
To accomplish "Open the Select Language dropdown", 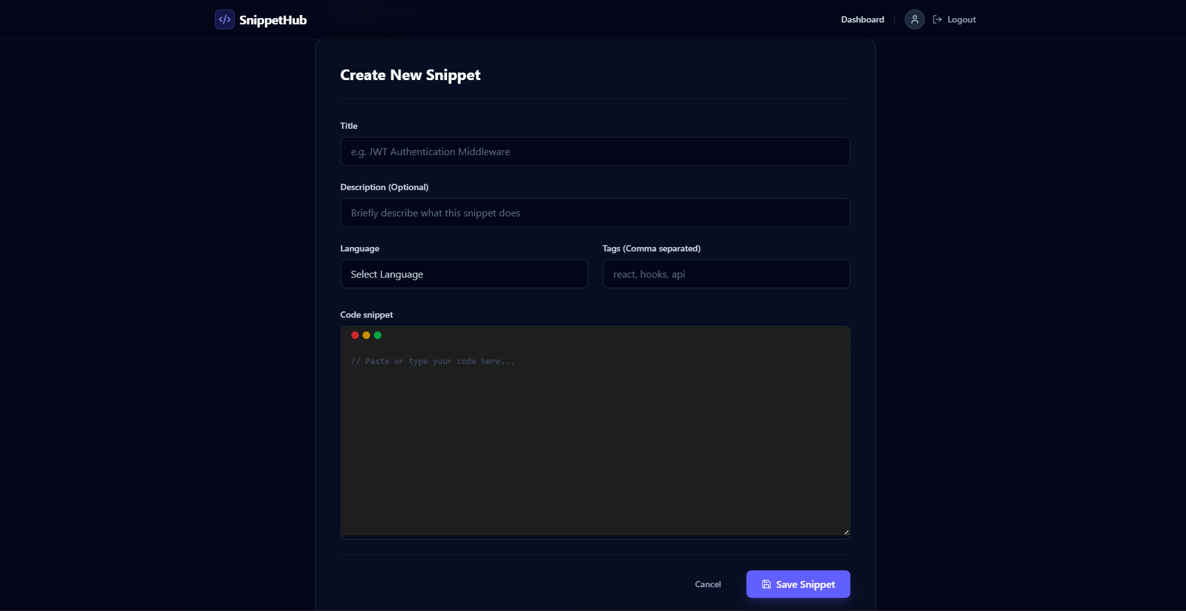I will (x=463, y=274).
